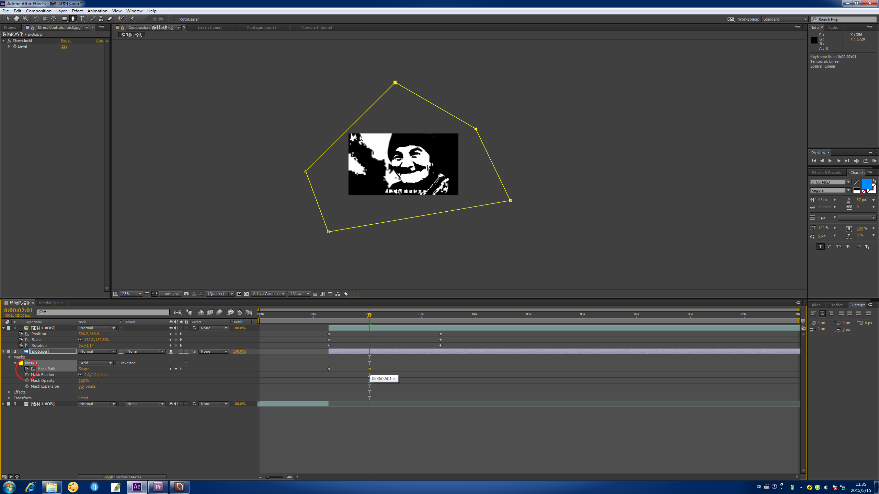Open the 1 View layout dropdown
Viewport: 879px width, 494px height.
click(x=299, y=294)
